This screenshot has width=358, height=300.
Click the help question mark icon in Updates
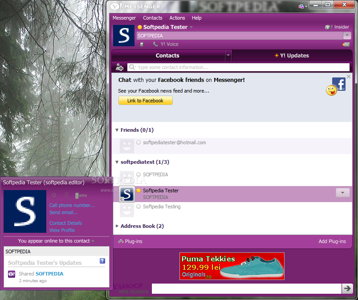click(102, 261)
